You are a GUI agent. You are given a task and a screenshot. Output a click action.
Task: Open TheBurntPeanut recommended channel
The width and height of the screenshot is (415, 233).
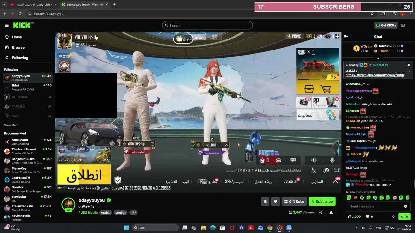pyautogui.click(x=28, y=151)
